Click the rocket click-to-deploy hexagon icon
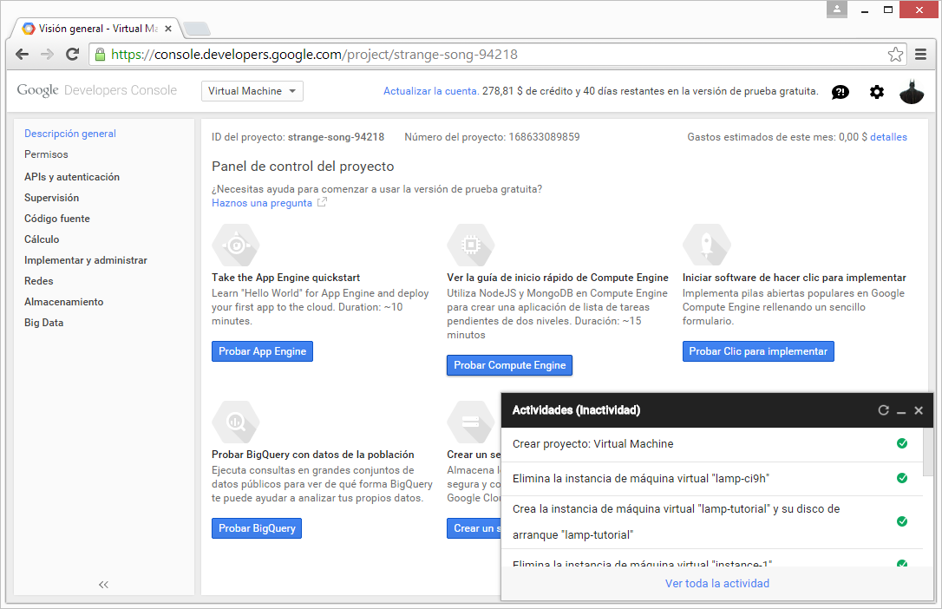The height and width of the screenshot is (609, 942). (x=706, y=245)
